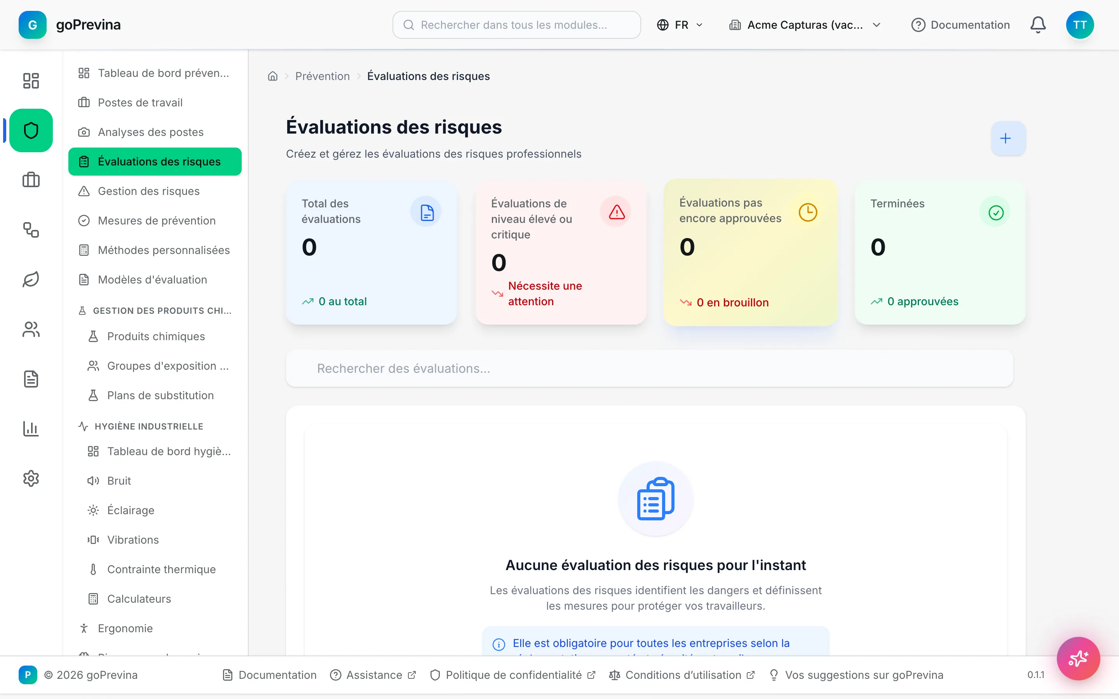Click the Terminées summary card
Viewport: 1119px width, 699px height.
(x=940, y=252)
